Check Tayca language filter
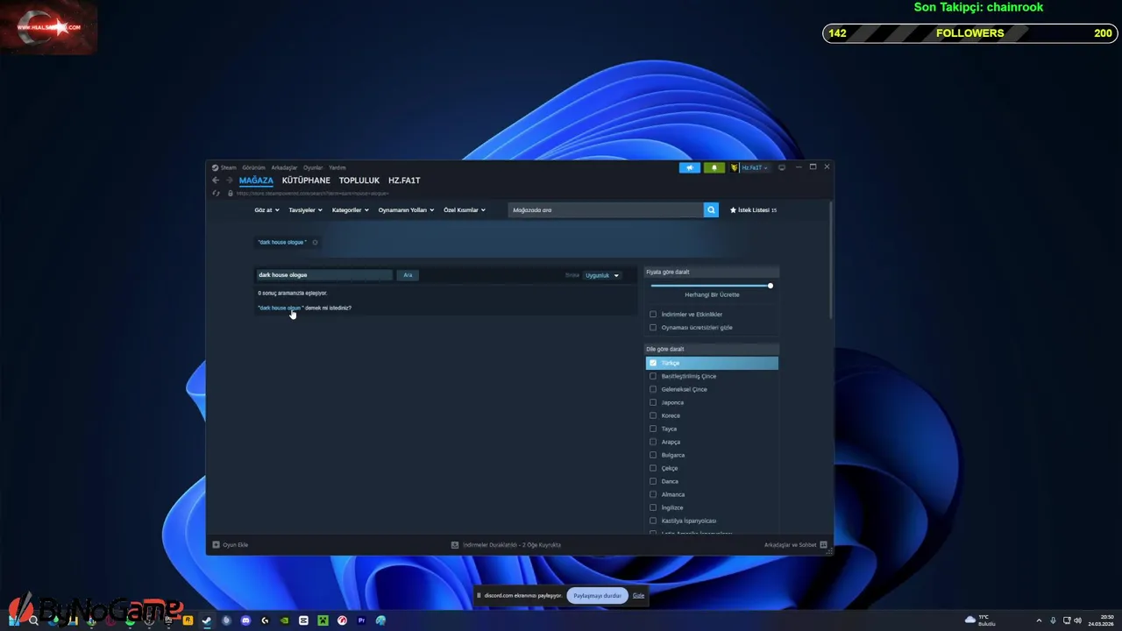The width and height of the screenshot is (1122, 631). 653,429
